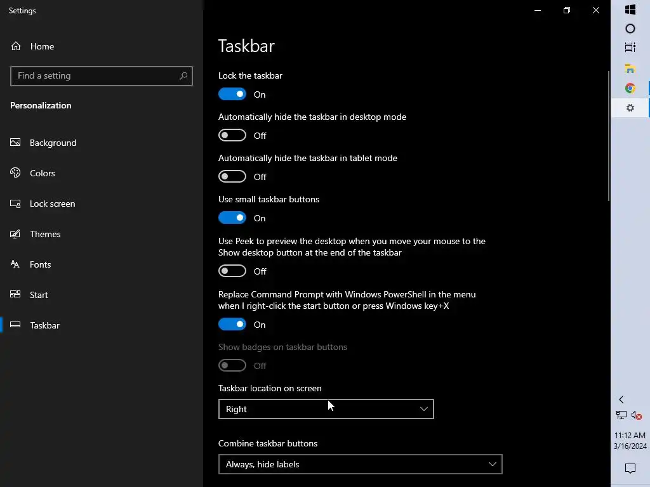Open Taskbar location on screen dropdown

point(326,409)
